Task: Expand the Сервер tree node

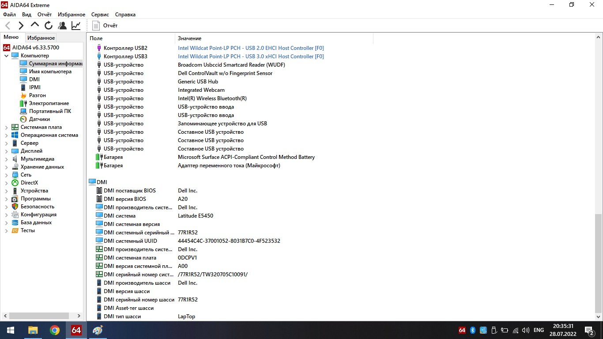Action: [x=6, y=143]
